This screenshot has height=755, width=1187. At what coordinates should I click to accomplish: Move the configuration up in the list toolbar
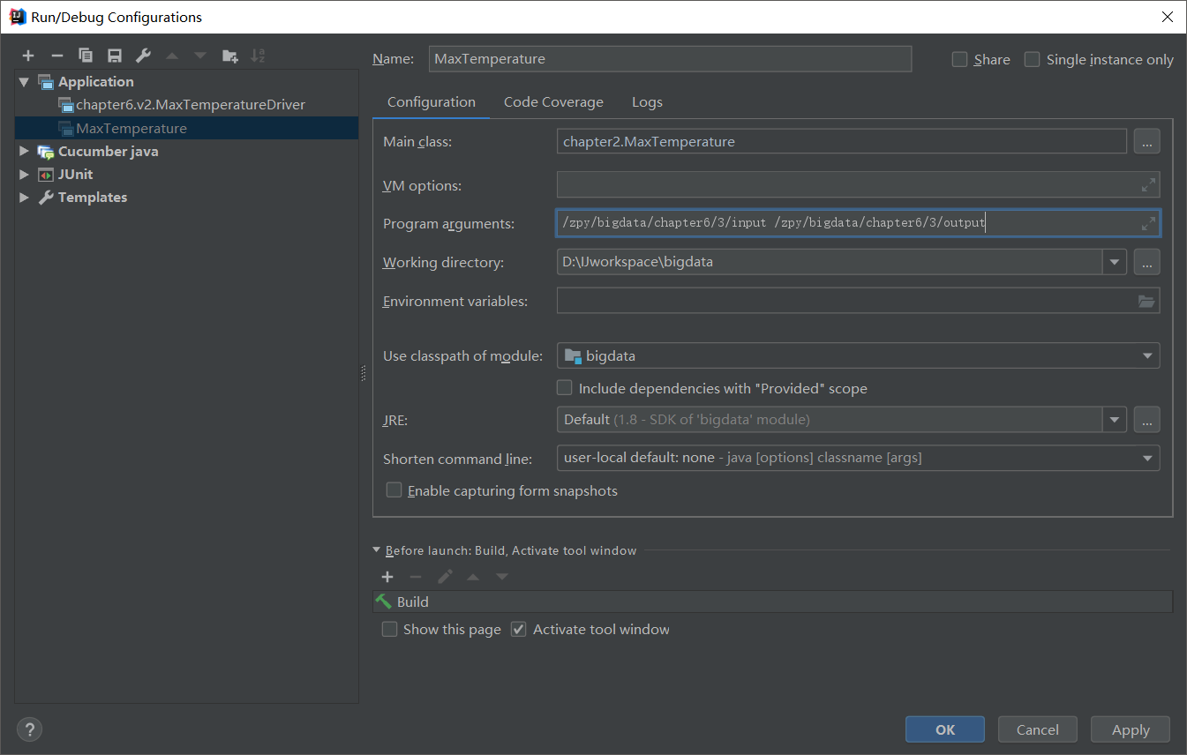[x=172, y=56]
